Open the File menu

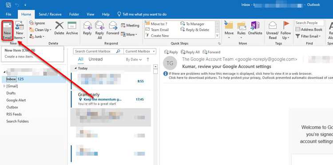pos(8,15)
